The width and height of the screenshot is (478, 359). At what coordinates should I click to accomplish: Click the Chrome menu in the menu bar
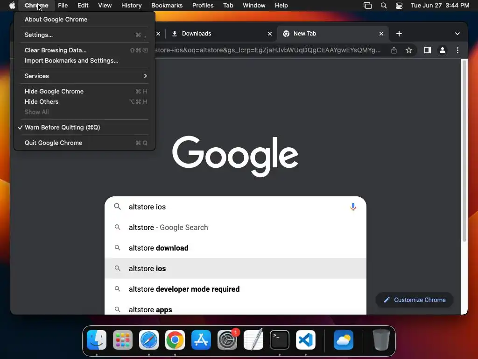36,6
